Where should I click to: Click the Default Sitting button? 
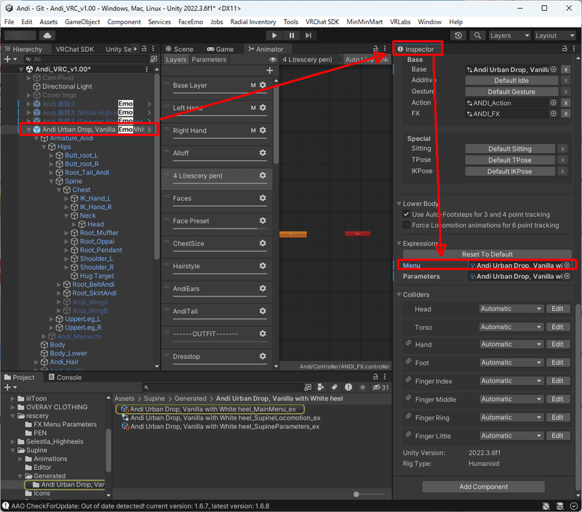(510, 149)
